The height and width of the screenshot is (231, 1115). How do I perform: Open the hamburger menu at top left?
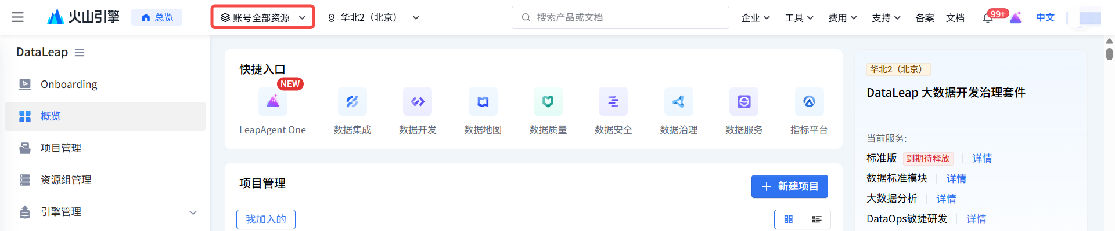18,17
